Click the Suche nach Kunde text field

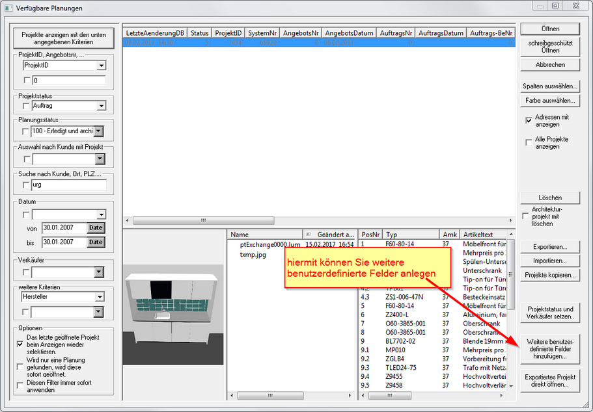coord(68,185)
